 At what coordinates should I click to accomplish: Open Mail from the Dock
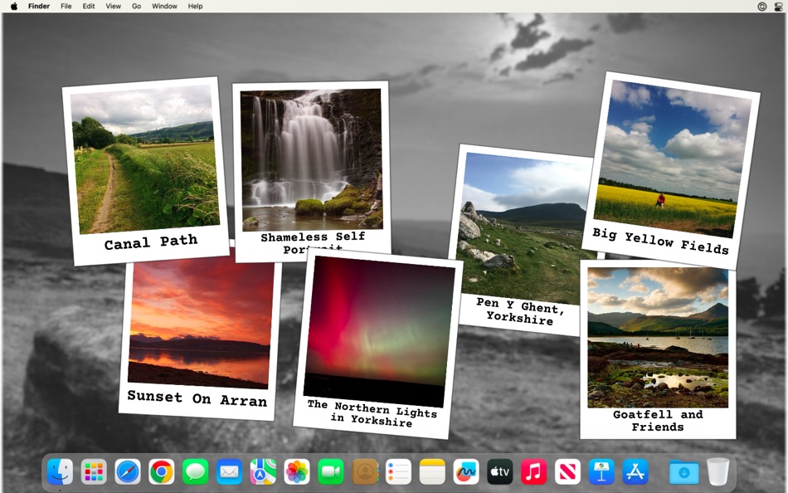coord(228,471)
